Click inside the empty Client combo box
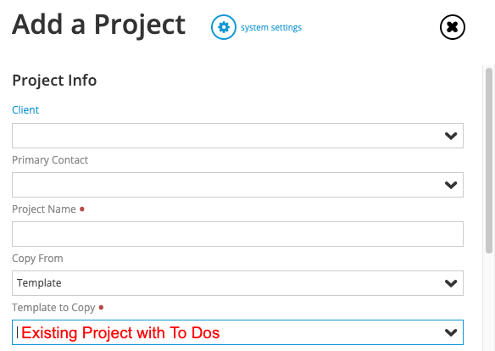This screenshot has height=351, width=495. (237, 136)
